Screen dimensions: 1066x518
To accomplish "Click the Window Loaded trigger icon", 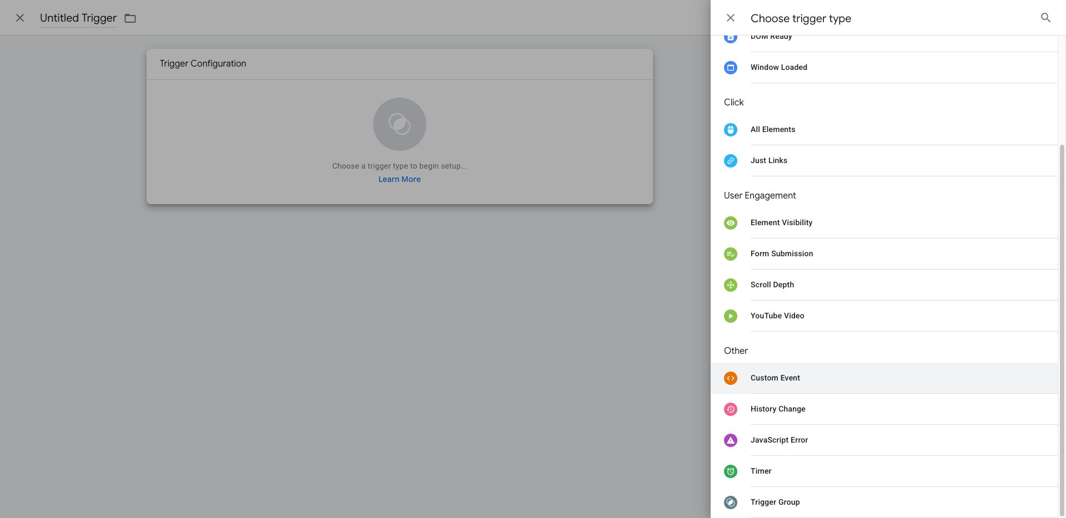I will click(x=731, y=68).
